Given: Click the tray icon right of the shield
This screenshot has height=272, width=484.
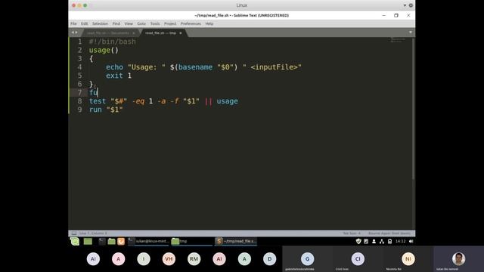Looking at the screenshot, I should click(366, 241).
